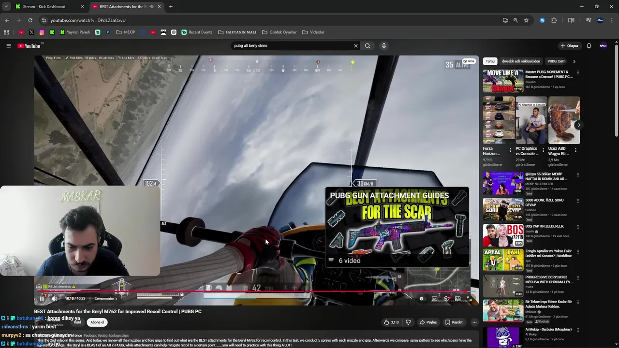Open 'Bir Tekne İnşa Edene Kadar' video

[x=503, y=310]
